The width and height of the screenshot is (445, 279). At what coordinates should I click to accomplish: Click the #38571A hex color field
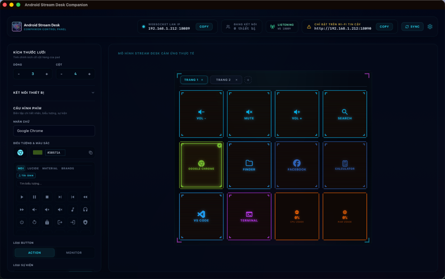(55, 153)
